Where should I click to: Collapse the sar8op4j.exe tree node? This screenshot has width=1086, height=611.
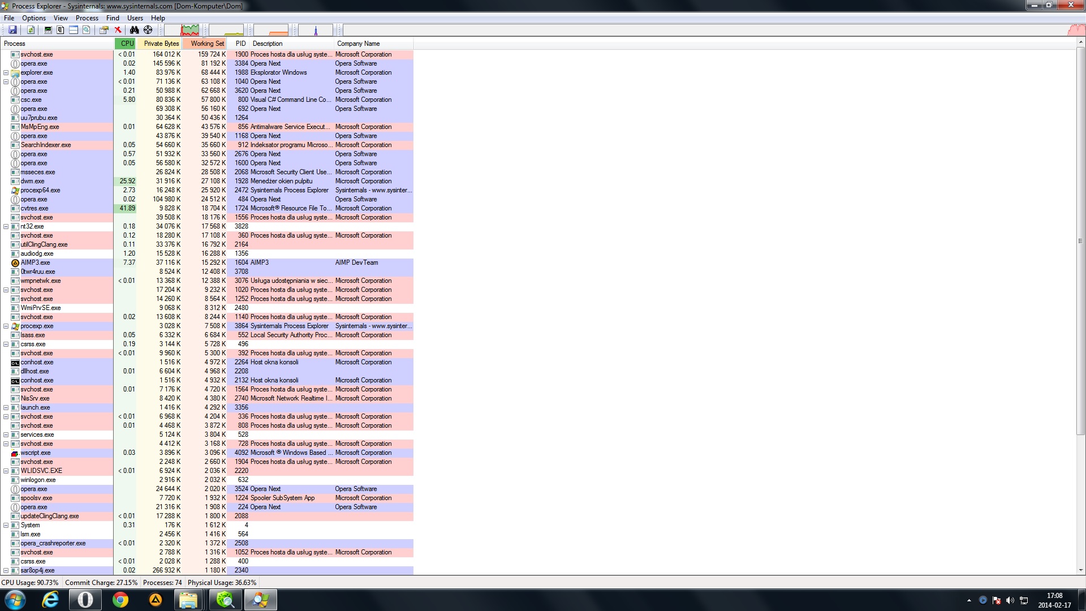point(6,571)
